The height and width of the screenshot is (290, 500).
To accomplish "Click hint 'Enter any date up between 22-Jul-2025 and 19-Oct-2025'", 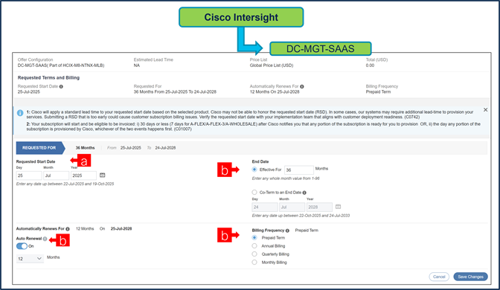I will tap(65, 184).
